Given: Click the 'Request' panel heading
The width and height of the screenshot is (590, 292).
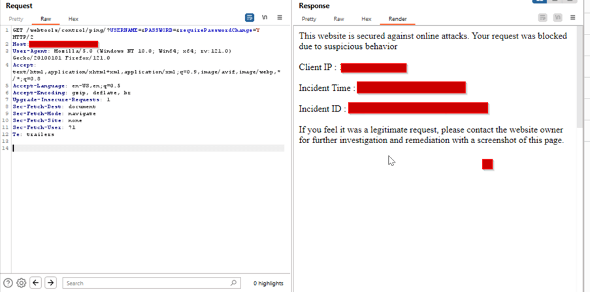Looking at the screenshot, I should point(19,6).
